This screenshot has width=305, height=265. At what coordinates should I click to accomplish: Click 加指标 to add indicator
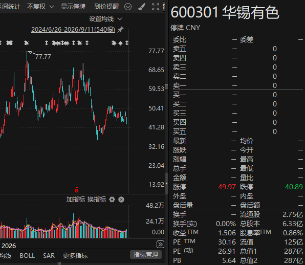click(76, 200)
